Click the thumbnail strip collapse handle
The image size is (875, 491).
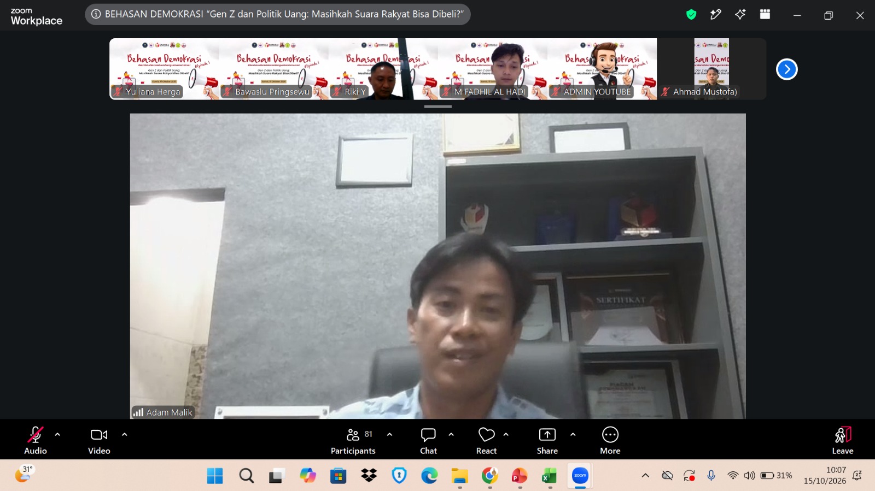coord(437,107)
